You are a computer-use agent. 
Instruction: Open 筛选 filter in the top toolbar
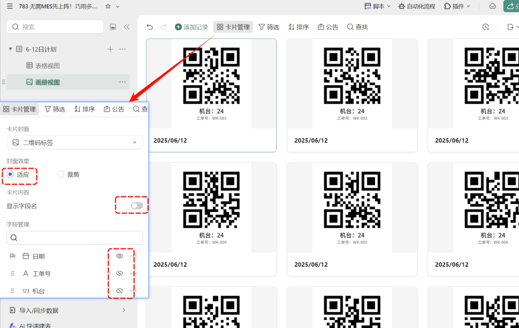coord(269,27)
